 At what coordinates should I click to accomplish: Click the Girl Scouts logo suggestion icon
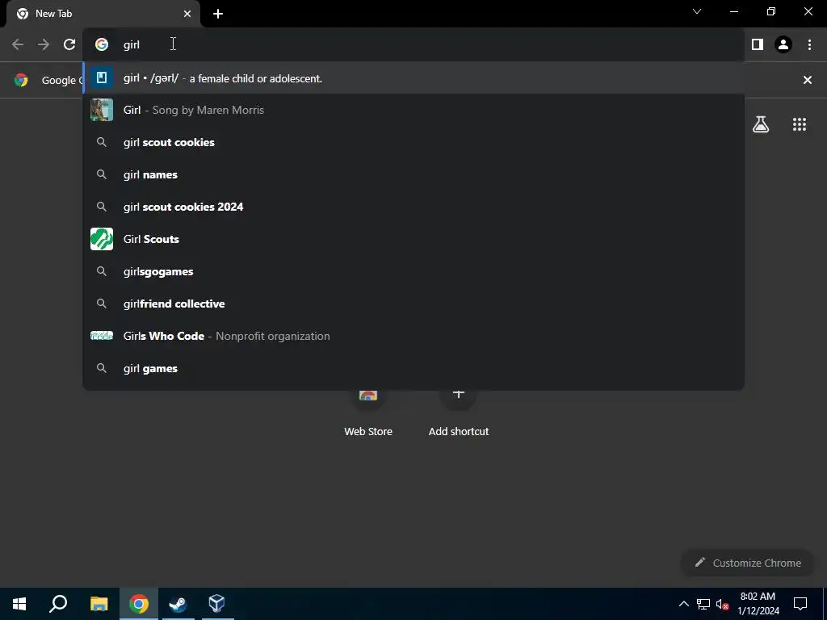[x=101, y=239]
